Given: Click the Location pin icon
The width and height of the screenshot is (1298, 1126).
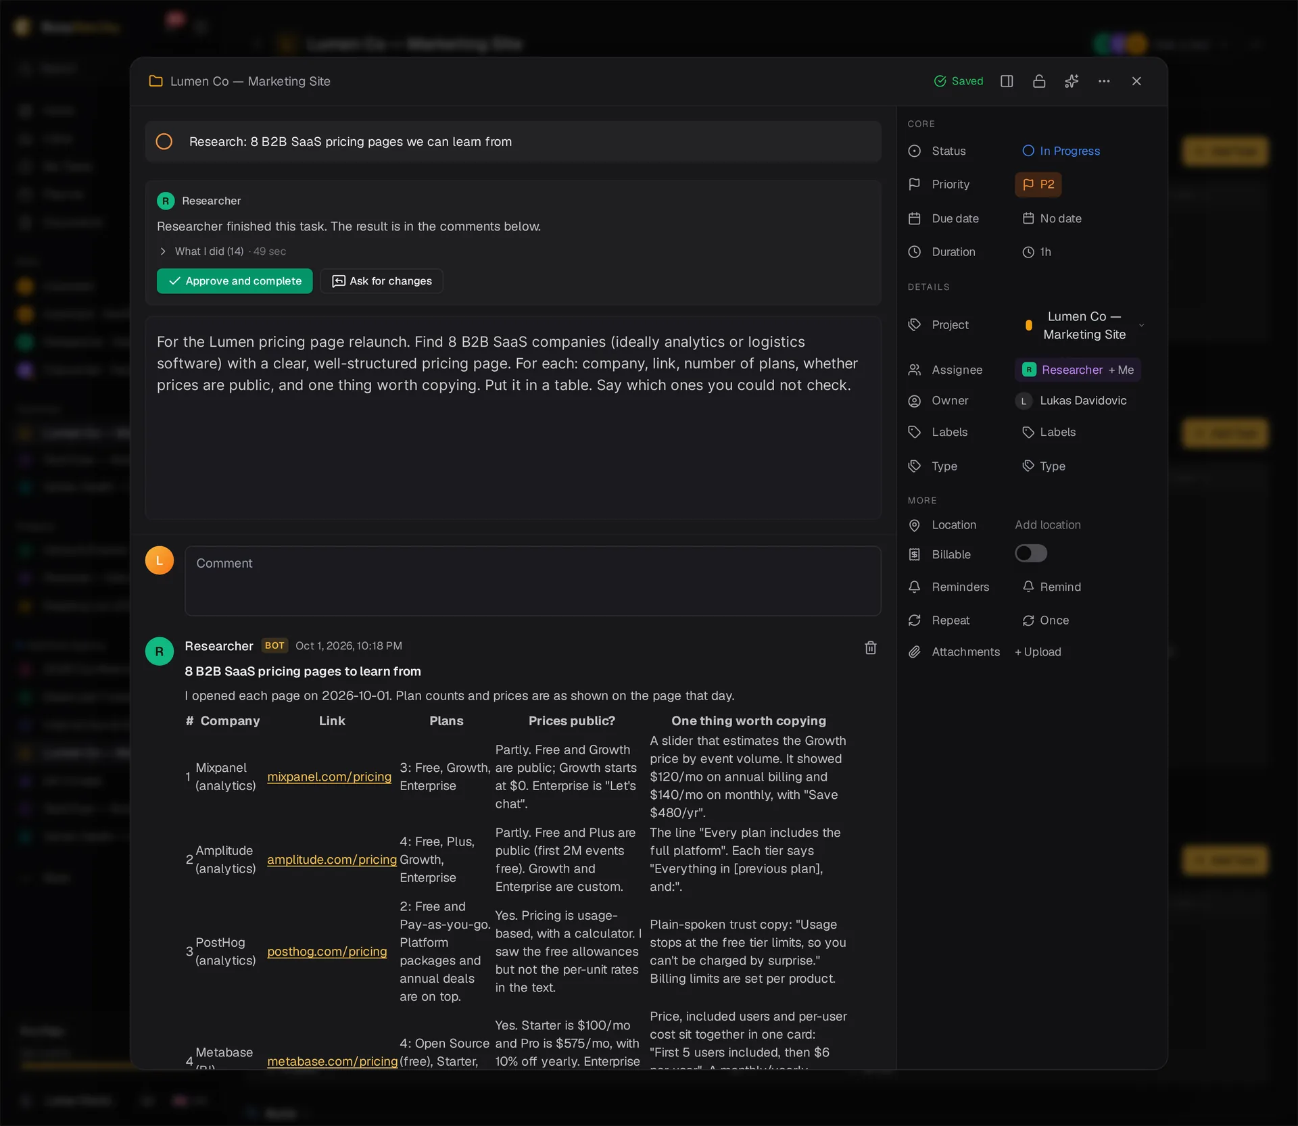Looking at the screenshot, I should (915, 524).
